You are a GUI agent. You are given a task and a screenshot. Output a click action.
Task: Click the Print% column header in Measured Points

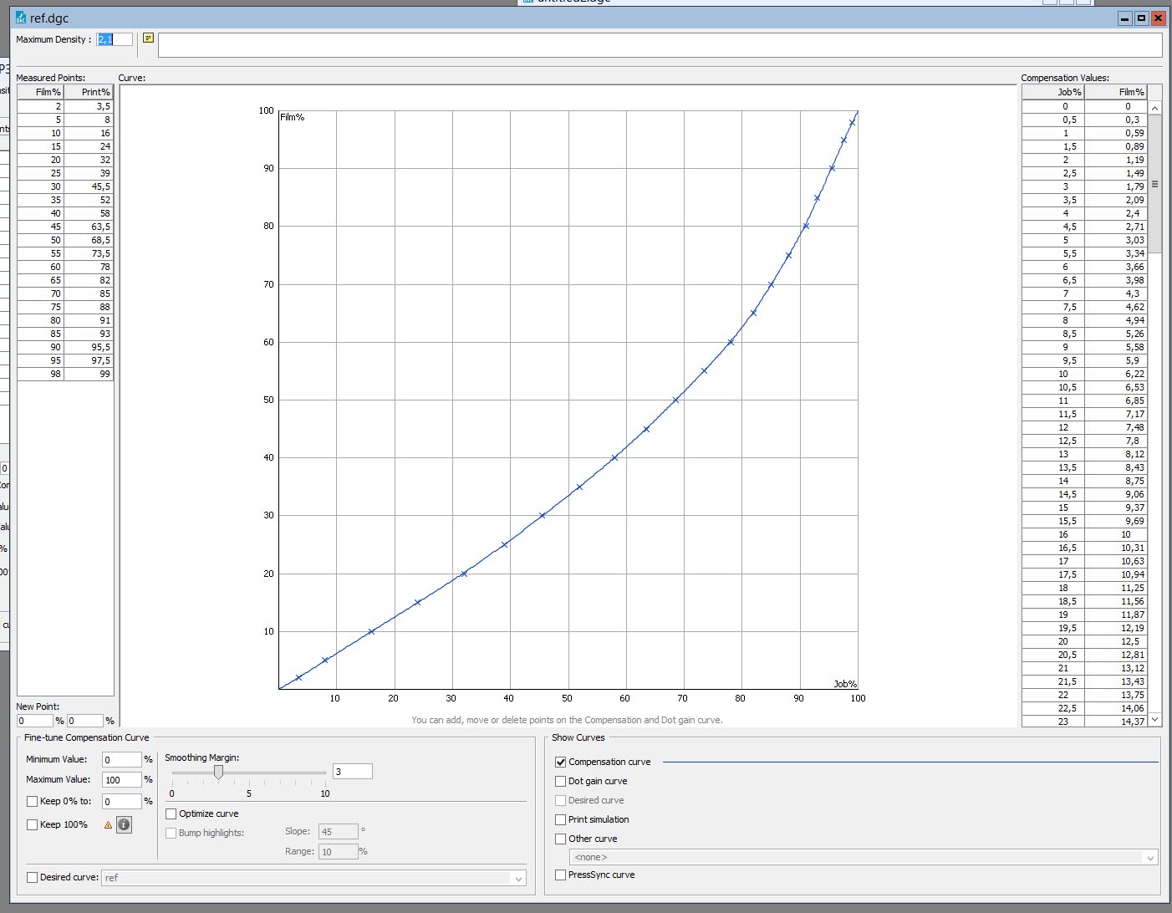click(x=89, y=92)
